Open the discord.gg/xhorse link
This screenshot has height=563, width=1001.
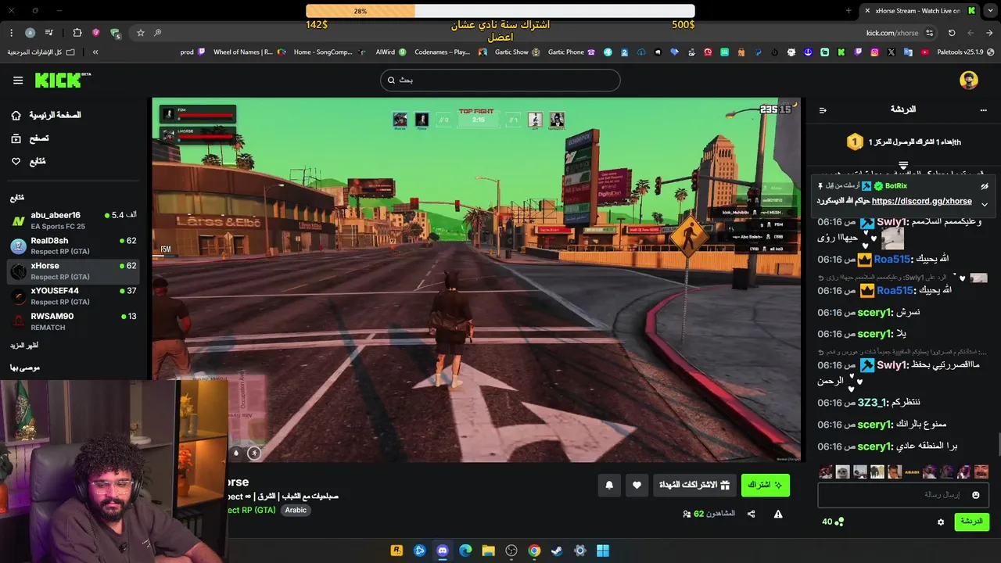[921, 201]
